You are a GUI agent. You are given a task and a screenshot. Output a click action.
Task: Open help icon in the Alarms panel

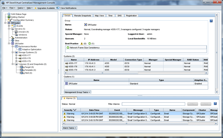click(215, 104)
